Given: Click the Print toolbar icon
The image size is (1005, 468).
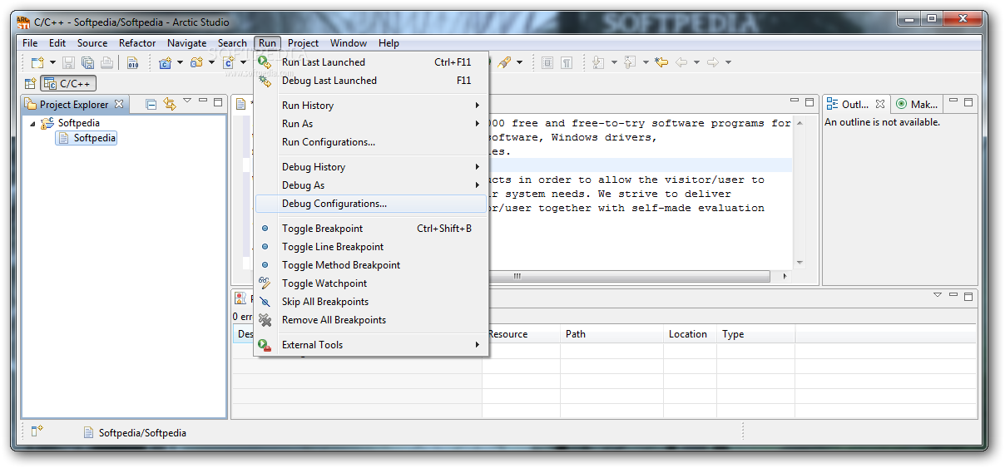Looking at the screenshot, I should coord(106,62).
